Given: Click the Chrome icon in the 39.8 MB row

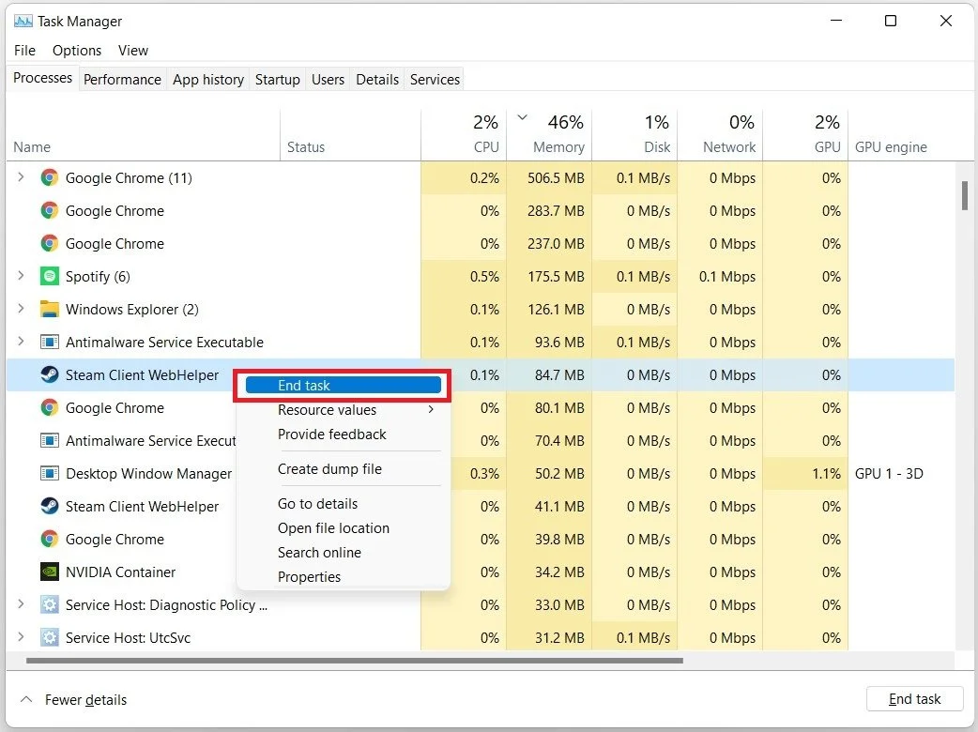Looking at the screenshot, I should point(49,539).
